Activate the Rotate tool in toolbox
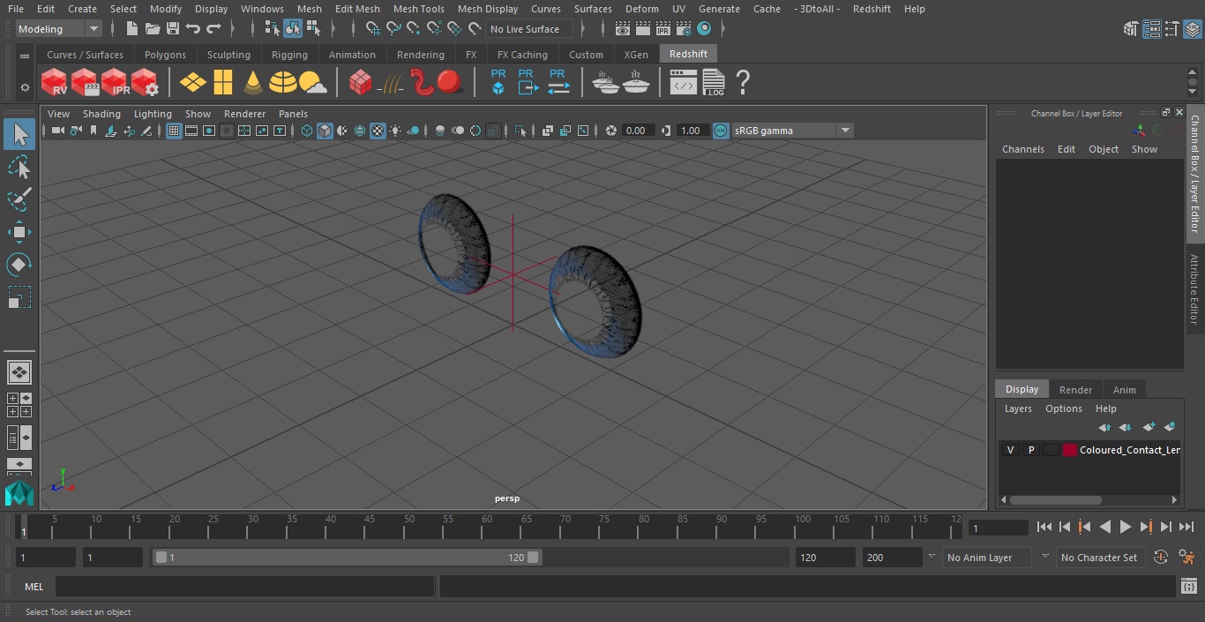The width and height of the screenshot is (1205, 622). coord(19,264)
